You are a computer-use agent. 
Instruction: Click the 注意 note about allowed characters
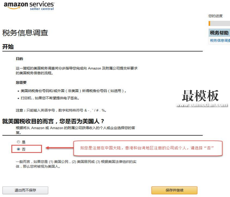click(x=61, y=110)
